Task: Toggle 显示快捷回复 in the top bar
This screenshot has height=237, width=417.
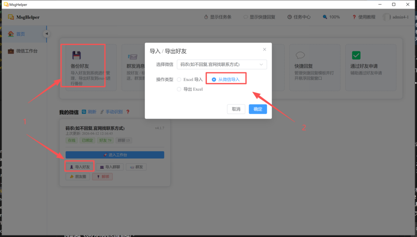Action: [246, 17]
